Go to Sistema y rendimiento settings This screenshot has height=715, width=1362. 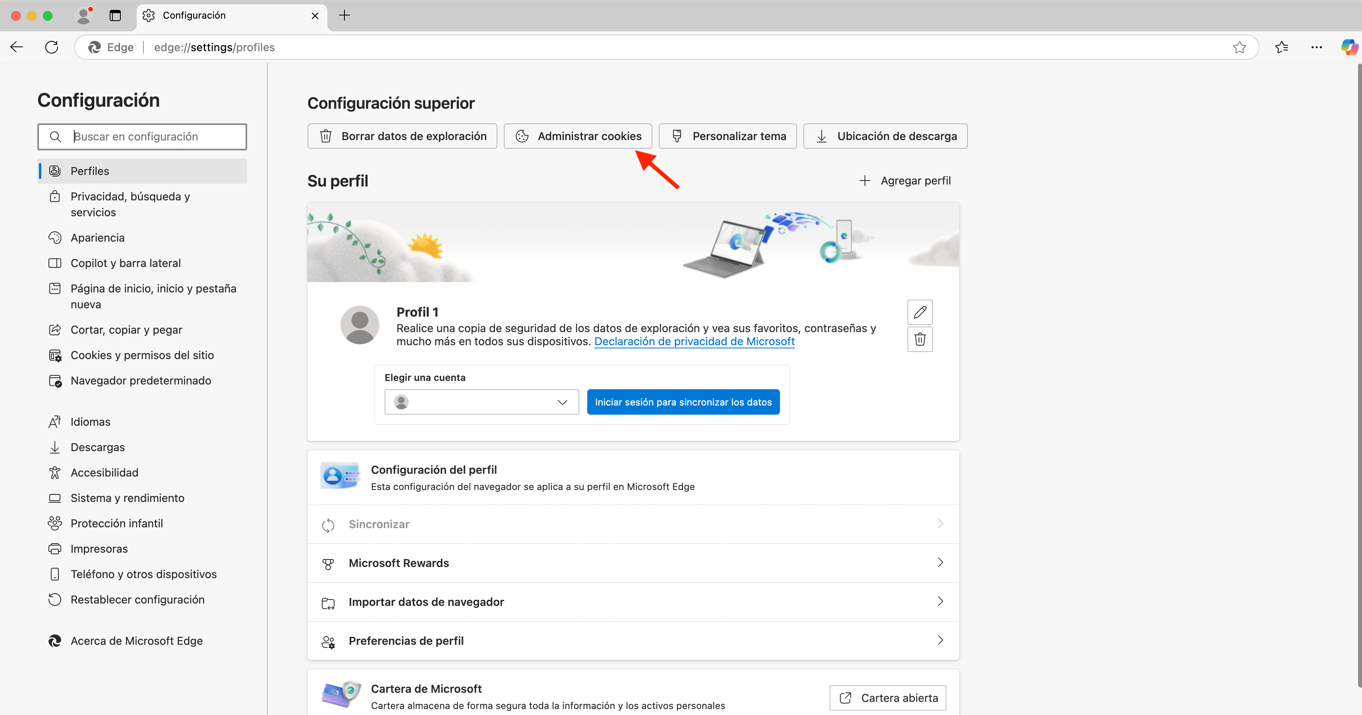click(128, 498)
